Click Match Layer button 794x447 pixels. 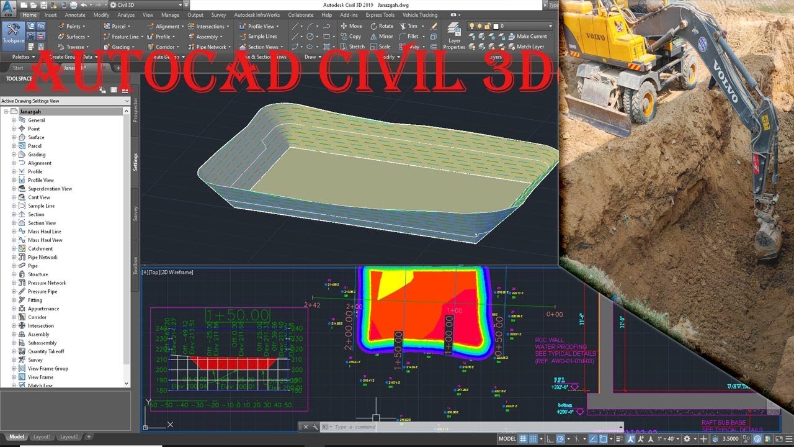click(x=526, y=47)
